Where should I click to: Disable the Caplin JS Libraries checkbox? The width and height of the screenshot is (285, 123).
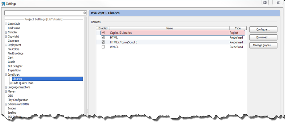pos(103,33)
